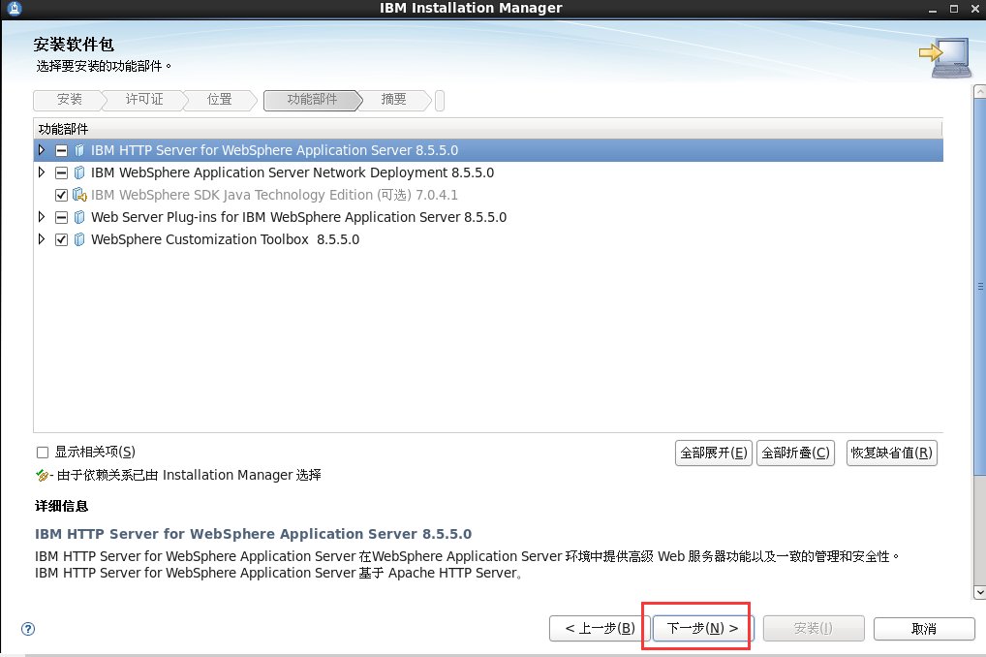Select Web Server Plug-ins row text

pos(298,217)
